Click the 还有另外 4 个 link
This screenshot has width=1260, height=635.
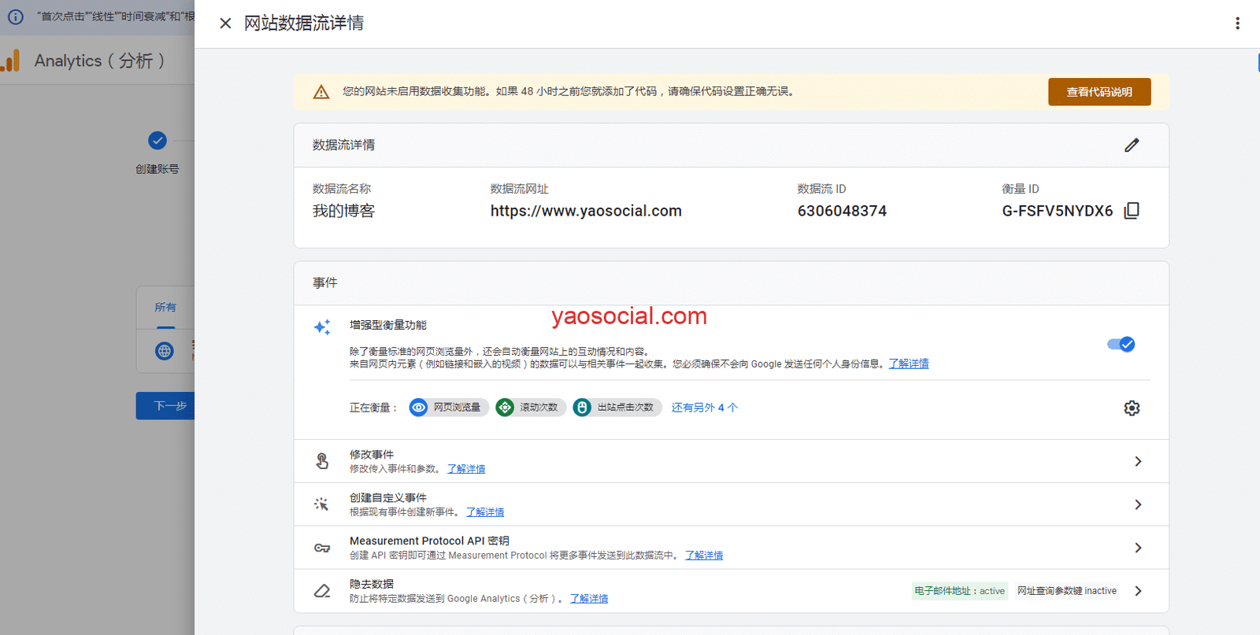pyautogui.click(x=704, y=408)
